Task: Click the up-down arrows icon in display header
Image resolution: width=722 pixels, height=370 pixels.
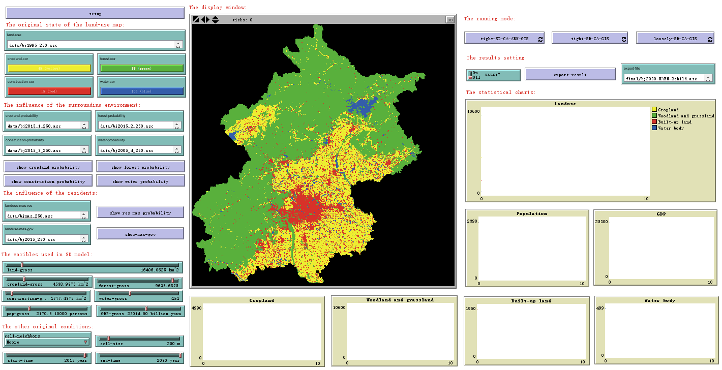Action: (215, 20)
